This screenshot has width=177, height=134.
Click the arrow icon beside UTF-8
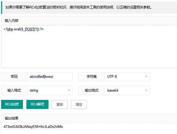pos(146,77)
